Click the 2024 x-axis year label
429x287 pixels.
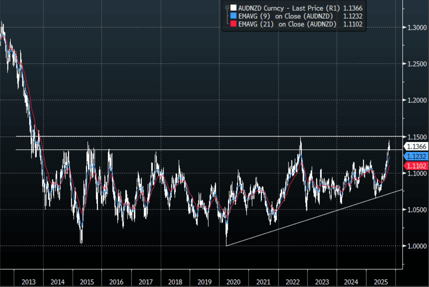351,282
